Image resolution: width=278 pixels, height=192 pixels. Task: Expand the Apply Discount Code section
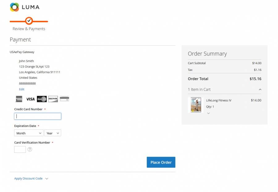(x=31, y=178)
